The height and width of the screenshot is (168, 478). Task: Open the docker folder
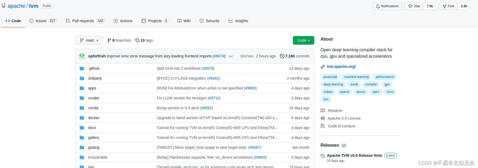(x=94, y=118)
